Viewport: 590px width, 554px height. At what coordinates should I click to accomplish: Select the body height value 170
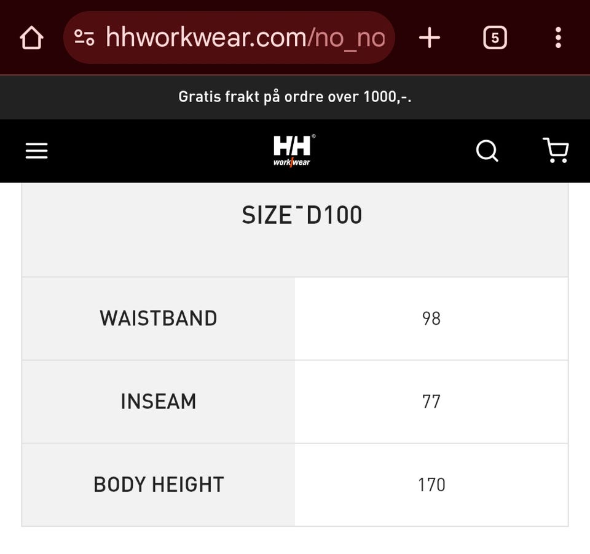431,485
